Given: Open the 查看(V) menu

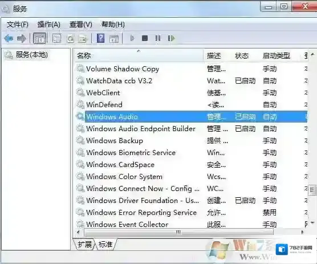Looking at the screenshot, I should [80, 25].
